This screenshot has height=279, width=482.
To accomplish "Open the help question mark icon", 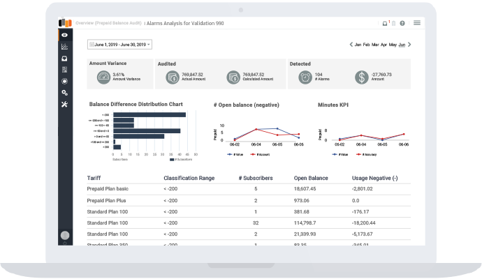I will 402,23.
